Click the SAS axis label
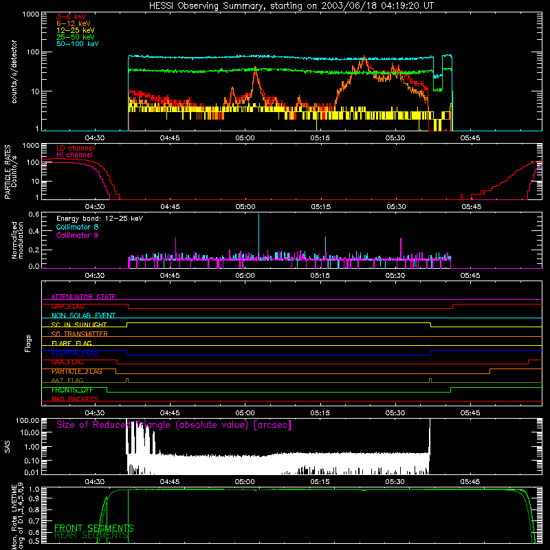This screenshot has height=550, width=550. coord(7,447)
